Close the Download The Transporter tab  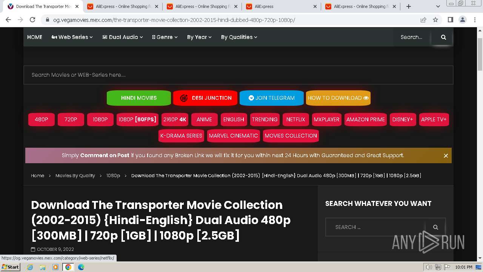[x=77, y=6]
